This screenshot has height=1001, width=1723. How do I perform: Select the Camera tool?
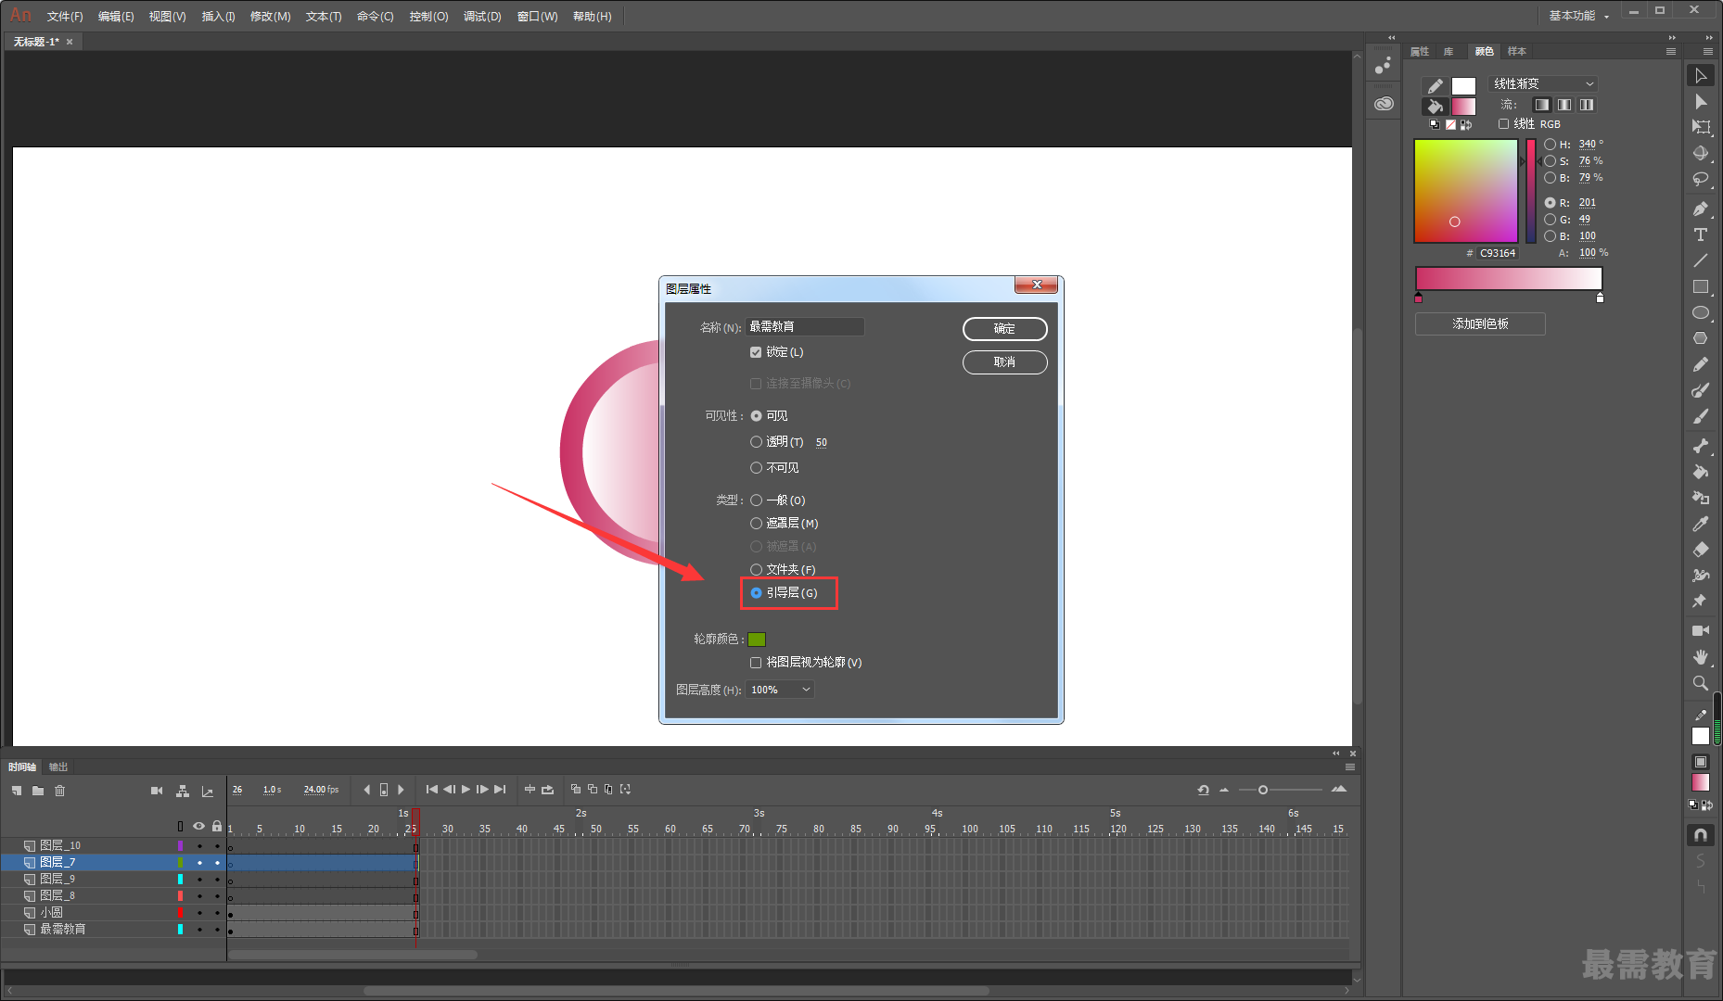[x=1700, y=631]
